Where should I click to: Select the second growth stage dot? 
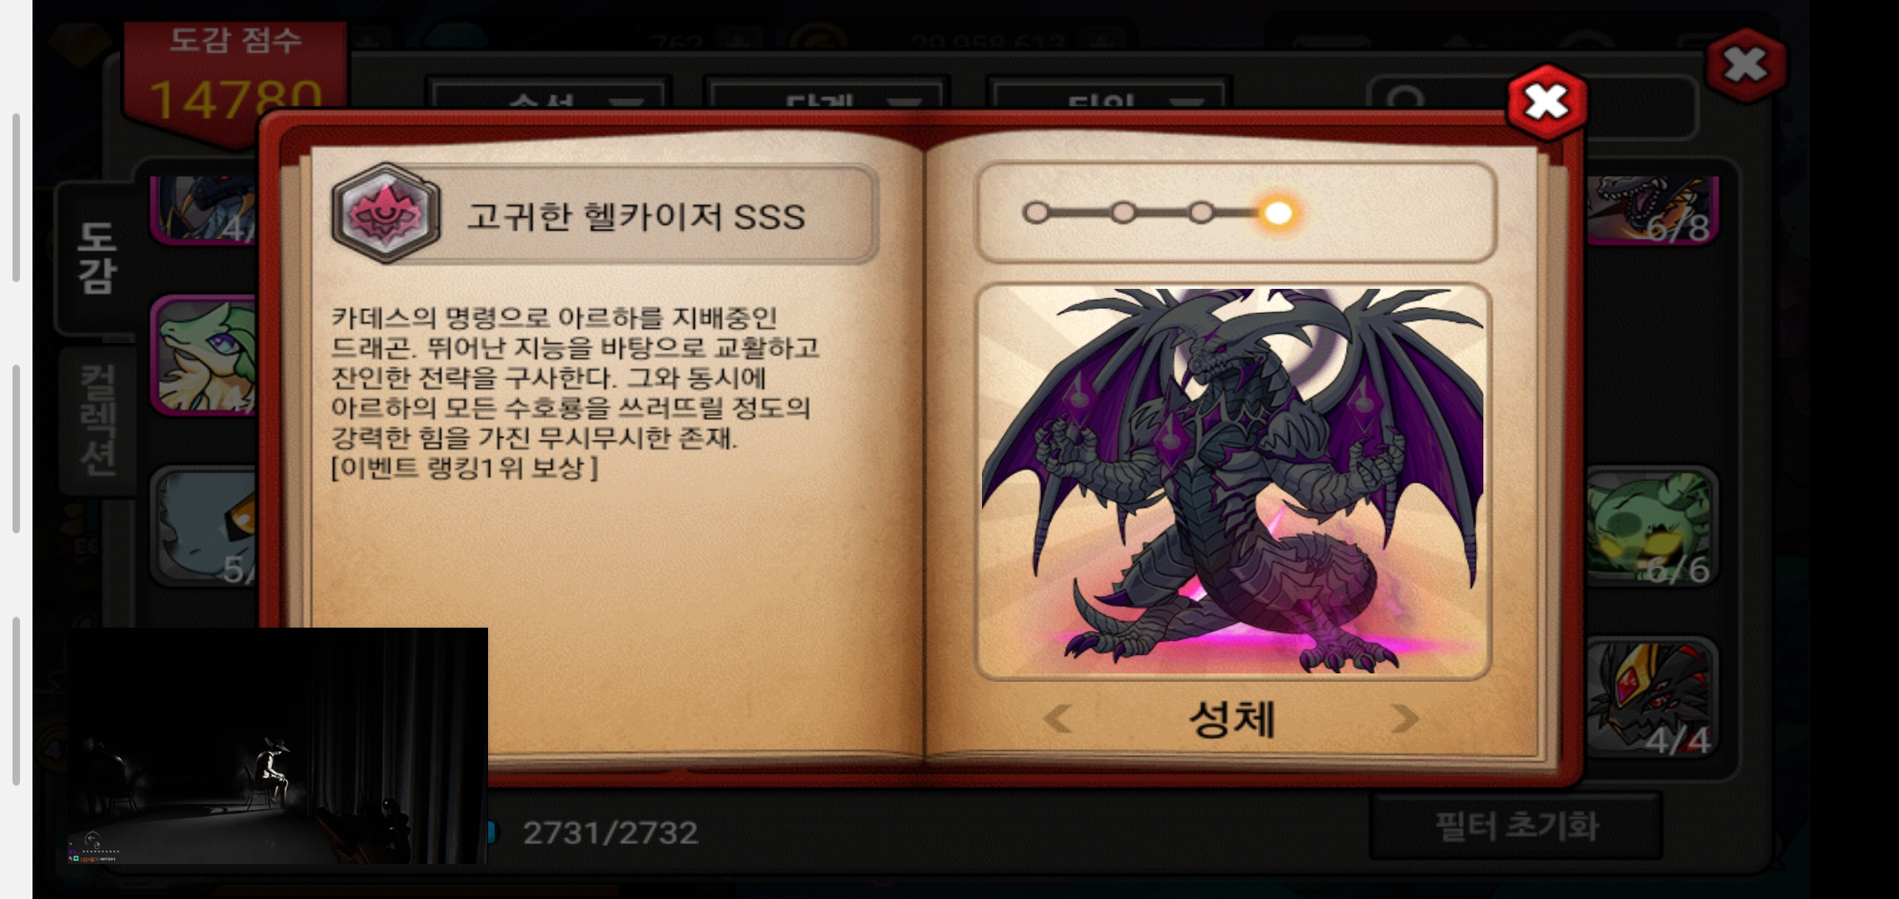pyautogui.click(x=1123, y=213)
